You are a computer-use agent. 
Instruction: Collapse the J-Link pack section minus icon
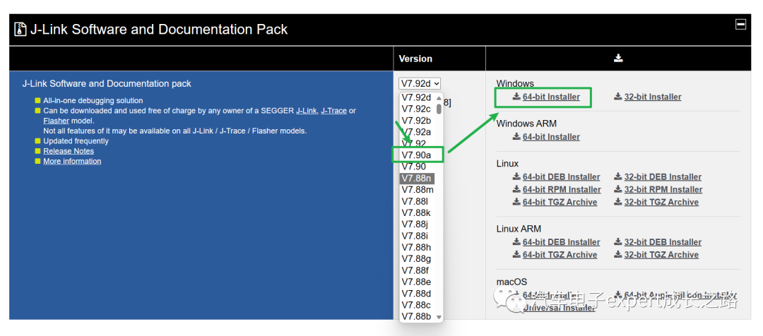(740, 24)
